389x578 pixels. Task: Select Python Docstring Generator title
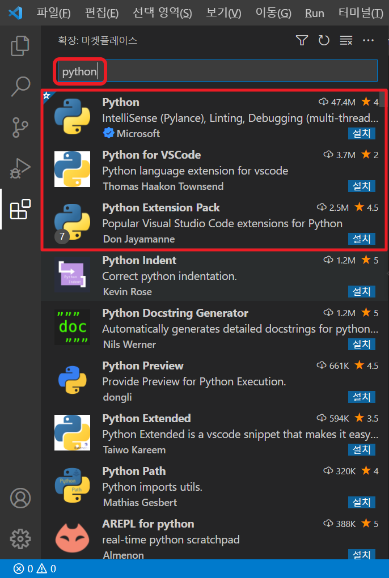[x=175, y=313]
